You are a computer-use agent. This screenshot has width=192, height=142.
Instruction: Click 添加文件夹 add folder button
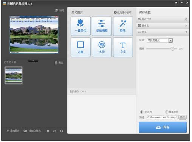32,131
